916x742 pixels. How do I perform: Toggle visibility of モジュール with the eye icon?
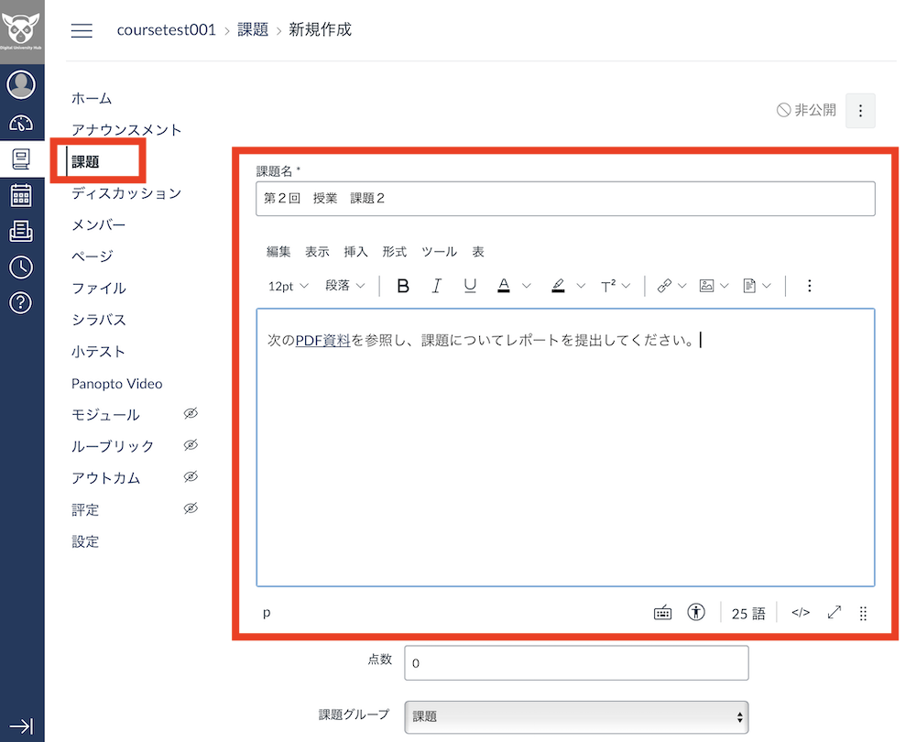point(191,414)
